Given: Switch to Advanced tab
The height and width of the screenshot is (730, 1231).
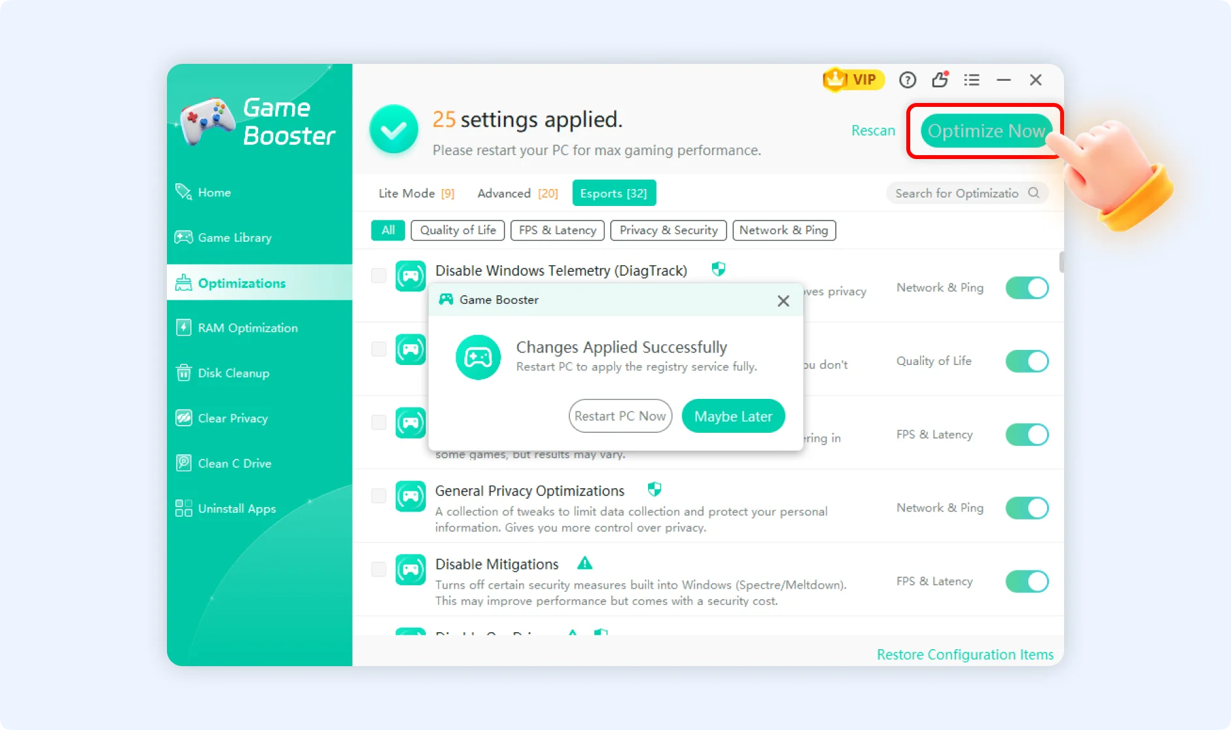Looking at the screenshot, I should point(518,193).
